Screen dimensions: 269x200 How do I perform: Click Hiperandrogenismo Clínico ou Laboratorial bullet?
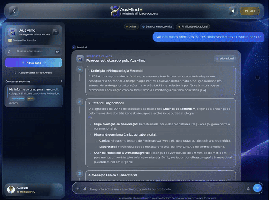125,135
